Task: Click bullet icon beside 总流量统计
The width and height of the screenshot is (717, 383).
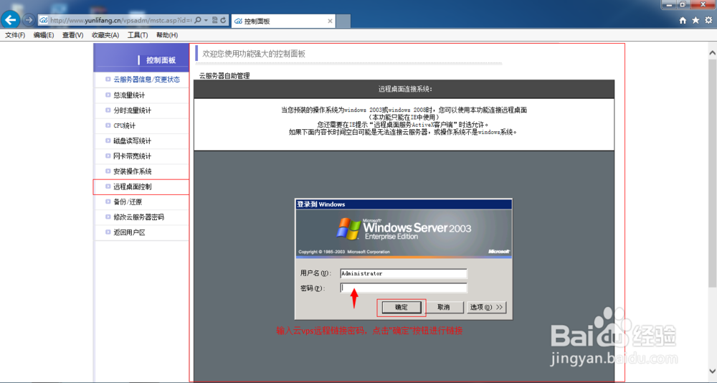Action: pyautogui.click(x=108, y=95)
